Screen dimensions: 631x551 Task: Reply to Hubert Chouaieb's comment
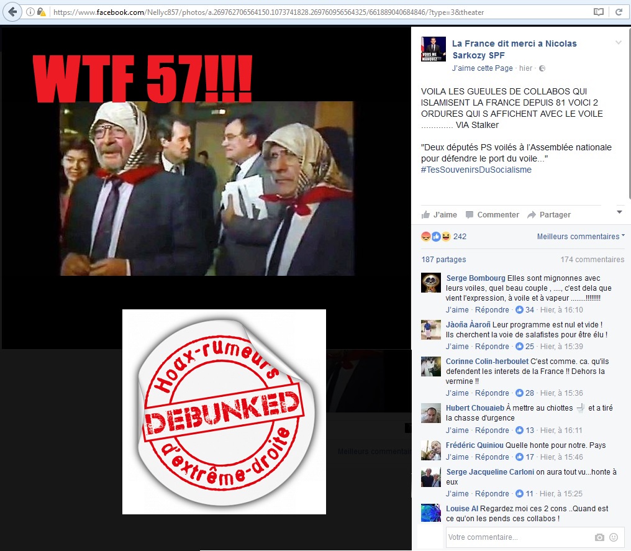tap(492, 430)
